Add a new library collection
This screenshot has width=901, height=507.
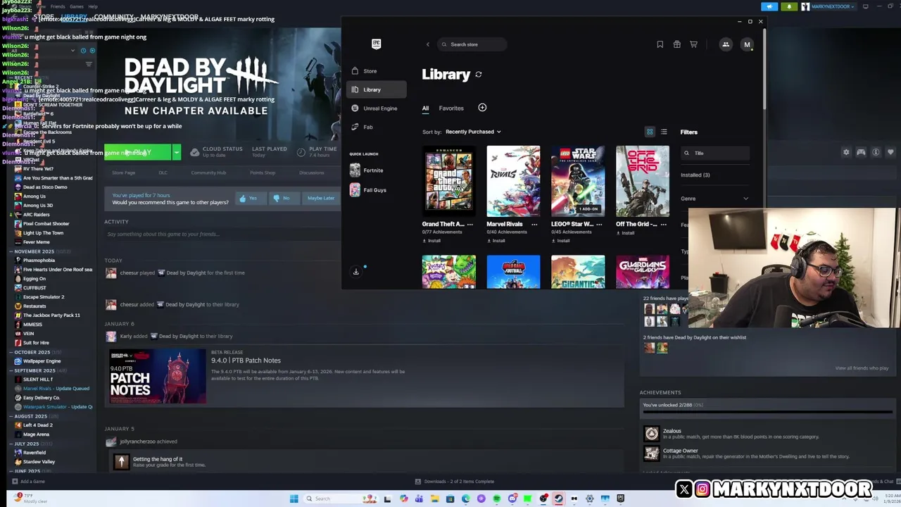pyautogui.click(x=482, y=108)
